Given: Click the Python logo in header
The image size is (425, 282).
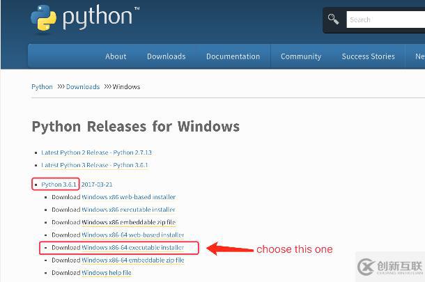Looking at the screenshot, I should point(84,18).
